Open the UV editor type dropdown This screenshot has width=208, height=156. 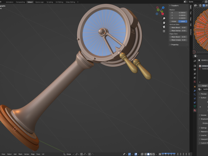[x=196, y=6]
